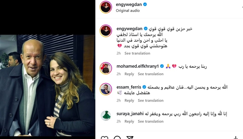Share post using paper plane icon

pos(130,137)
